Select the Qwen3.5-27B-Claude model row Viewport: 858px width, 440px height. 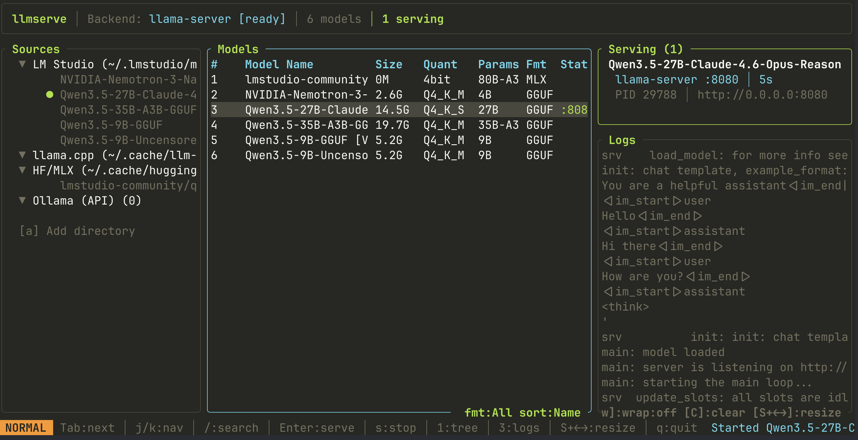(399, 110)
